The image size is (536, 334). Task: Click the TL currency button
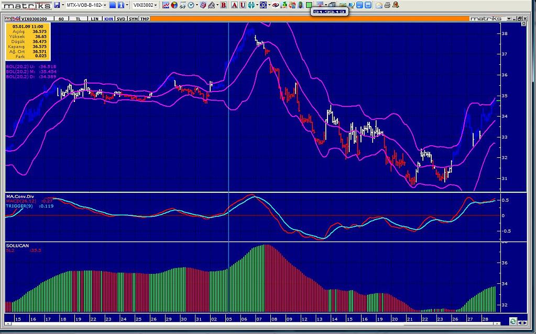point(78,19)
